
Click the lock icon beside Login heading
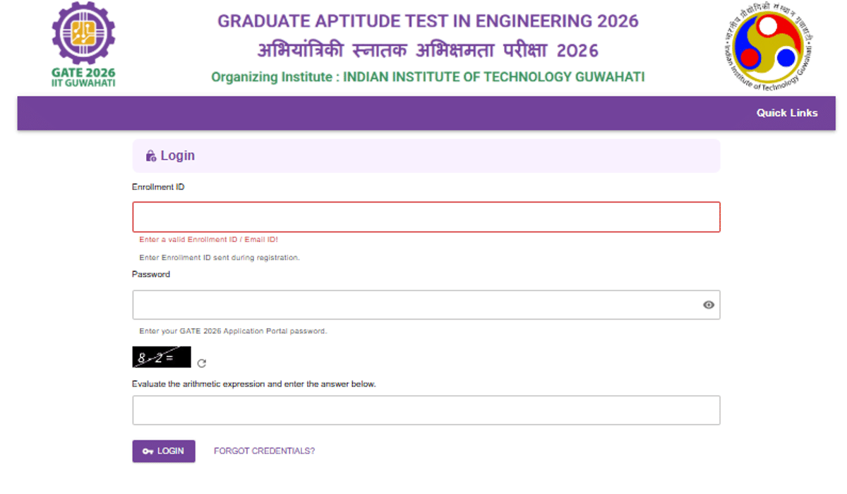[x=150, y=155]
